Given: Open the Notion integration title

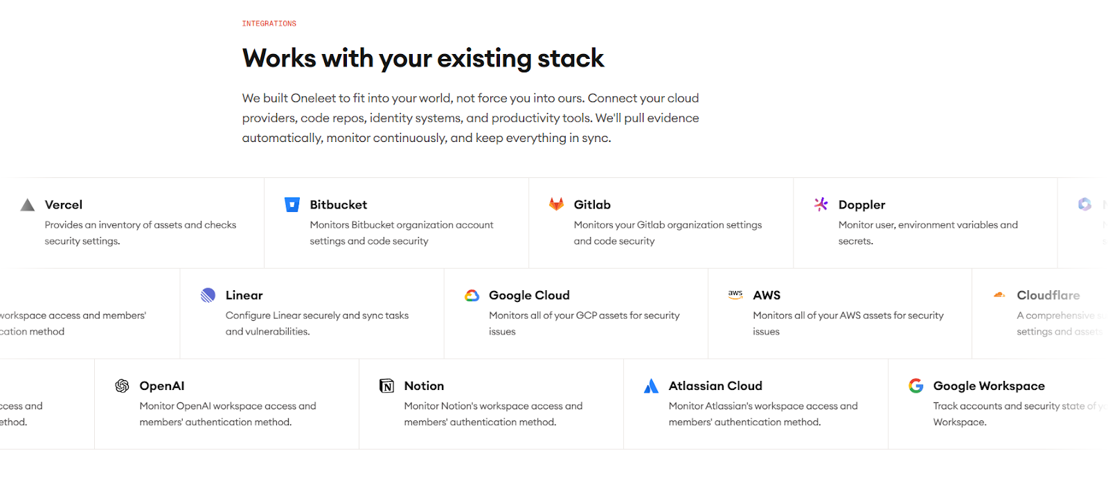Looking at the screenshot, I should tap(424, 386).
